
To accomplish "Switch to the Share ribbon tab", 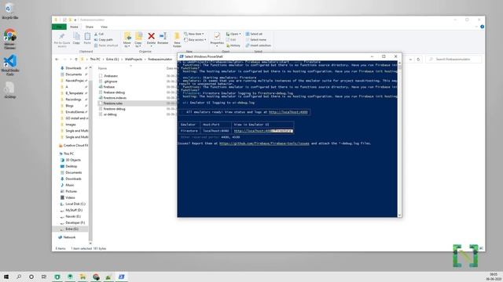I will (90, 27).
